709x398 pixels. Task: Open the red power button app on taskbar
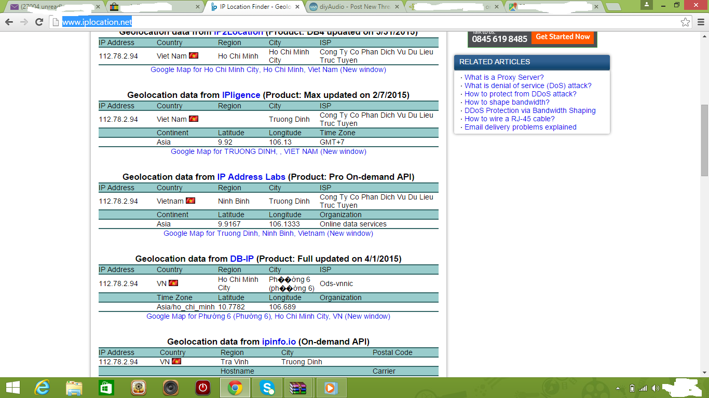(202, 388)
